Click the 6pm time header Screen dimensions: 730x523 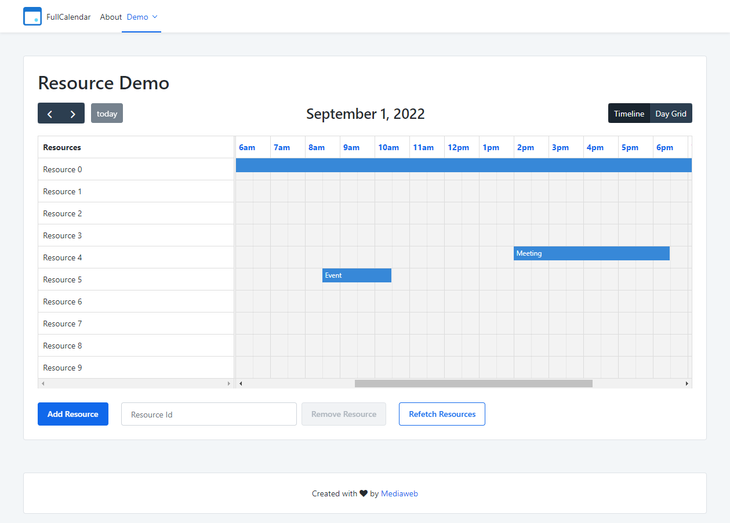664,147
